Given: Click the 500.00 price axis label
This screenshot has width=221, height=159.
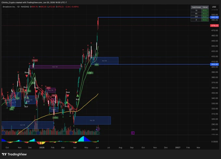Looking at the screenshot, I should [x=214, y=15].
